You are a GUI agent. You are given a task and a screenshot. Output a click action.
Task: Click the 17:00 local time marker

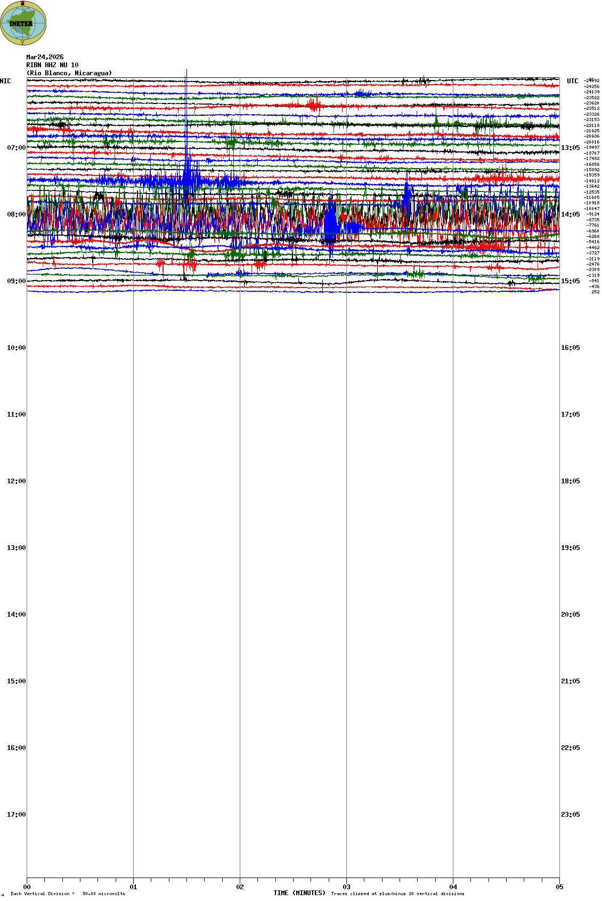(16, 815)
